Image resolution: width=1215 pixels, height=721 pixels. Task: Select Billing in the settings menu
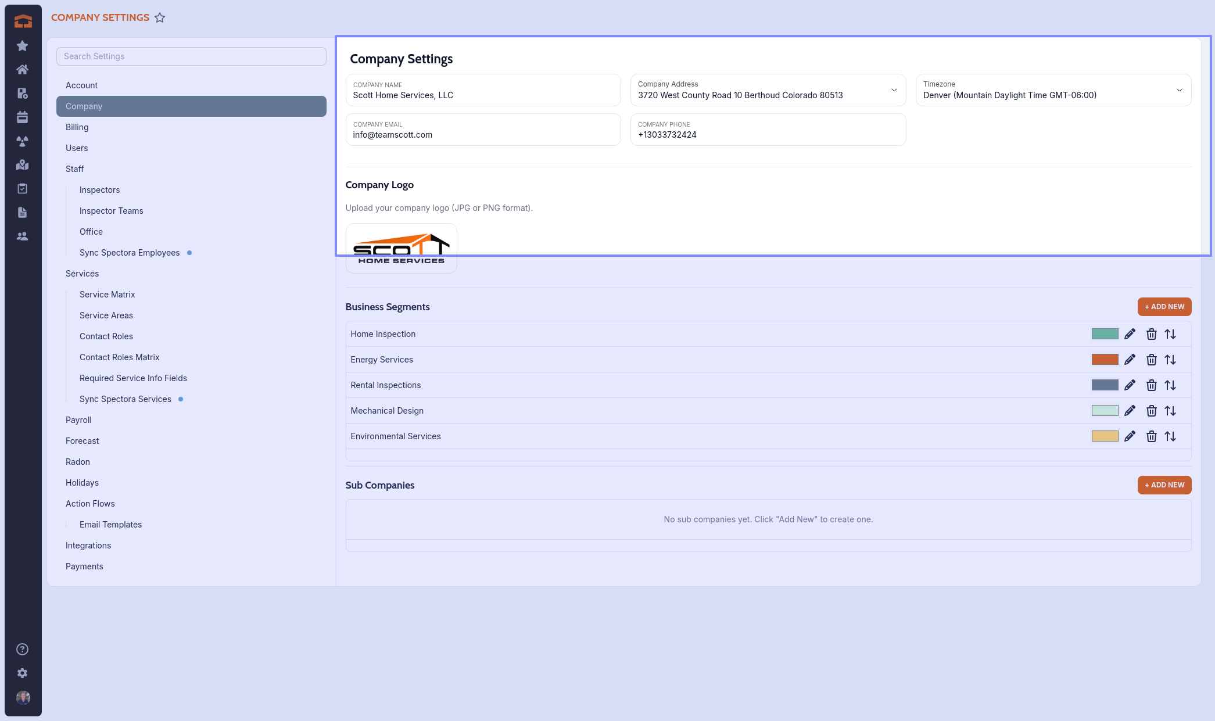(77, 127)
